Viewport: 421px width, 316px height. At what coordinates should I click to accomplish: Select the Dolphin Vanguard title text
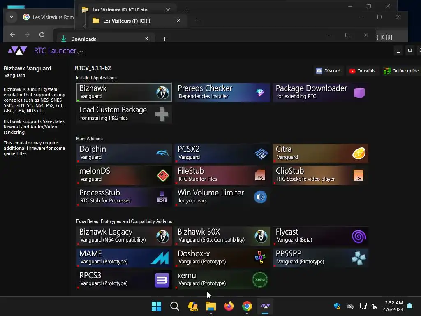pos(93,149)
